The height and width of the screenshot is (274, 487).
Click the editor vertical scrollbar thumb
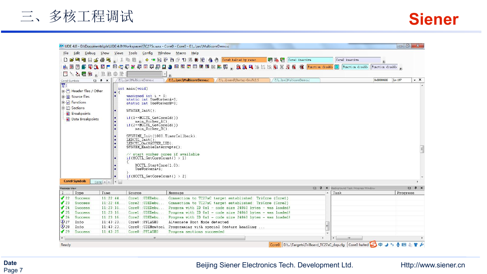point(422,149)
